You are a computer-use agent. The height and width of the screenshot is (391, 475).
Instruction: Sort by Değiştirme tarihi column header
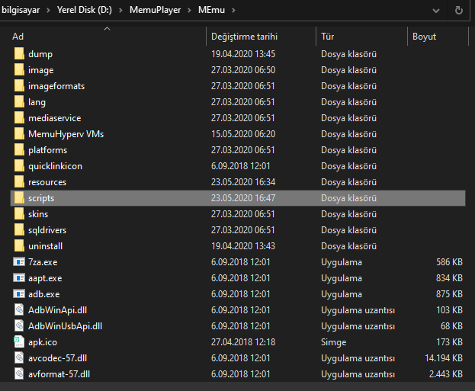pos(244,37)
